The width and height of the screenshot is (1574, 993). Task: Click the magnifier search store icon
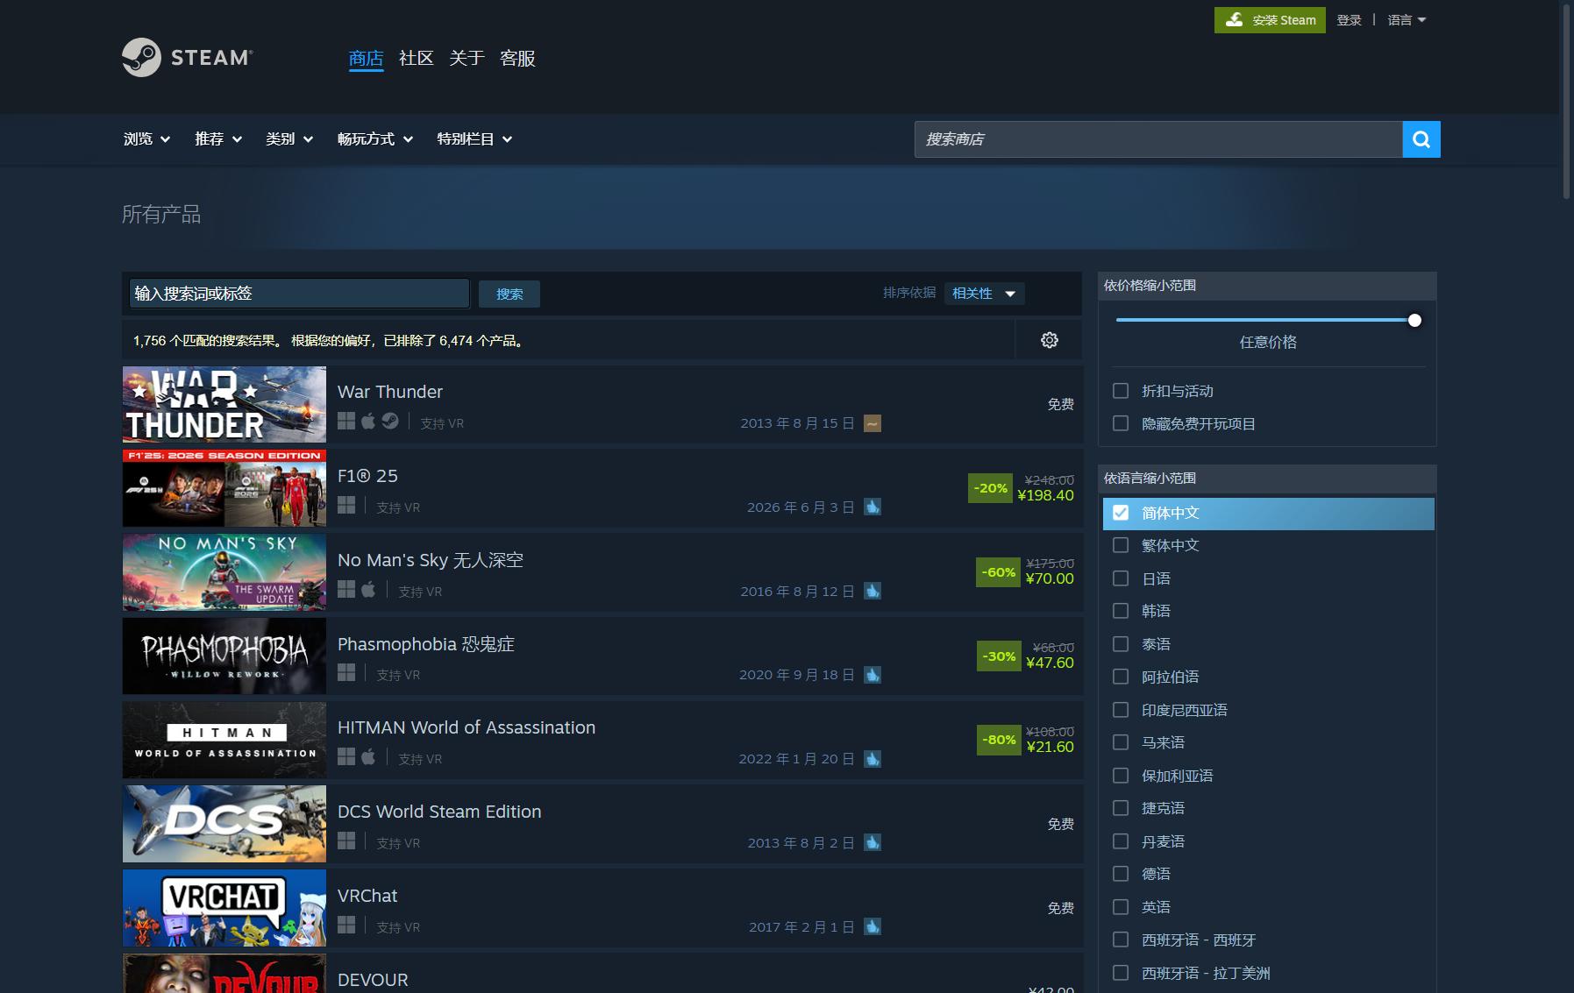point(1421,139)
